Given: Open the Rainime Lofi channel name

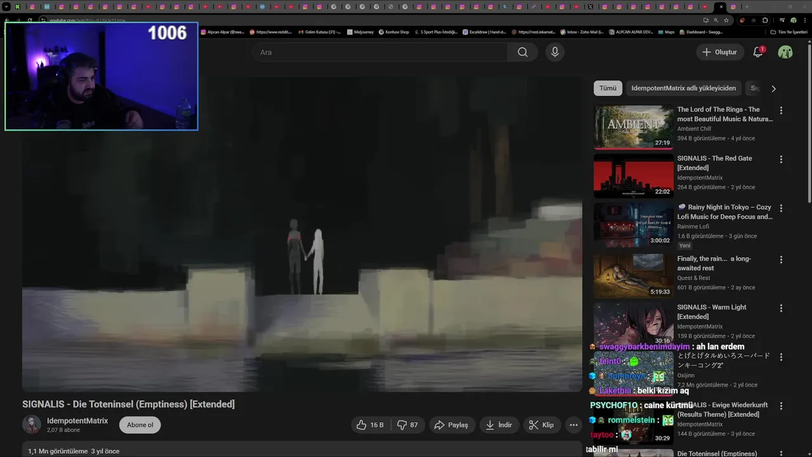Looking at the screenshot, I should 693,227.
